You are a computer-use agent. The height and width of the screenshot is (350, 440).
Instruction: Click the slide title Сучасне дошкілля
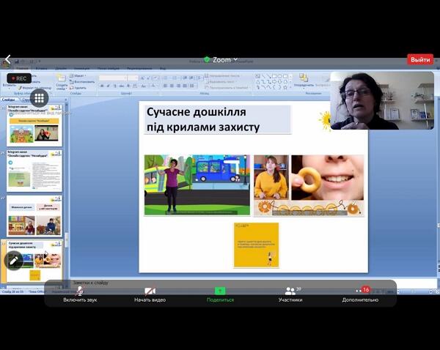[218, 119]
